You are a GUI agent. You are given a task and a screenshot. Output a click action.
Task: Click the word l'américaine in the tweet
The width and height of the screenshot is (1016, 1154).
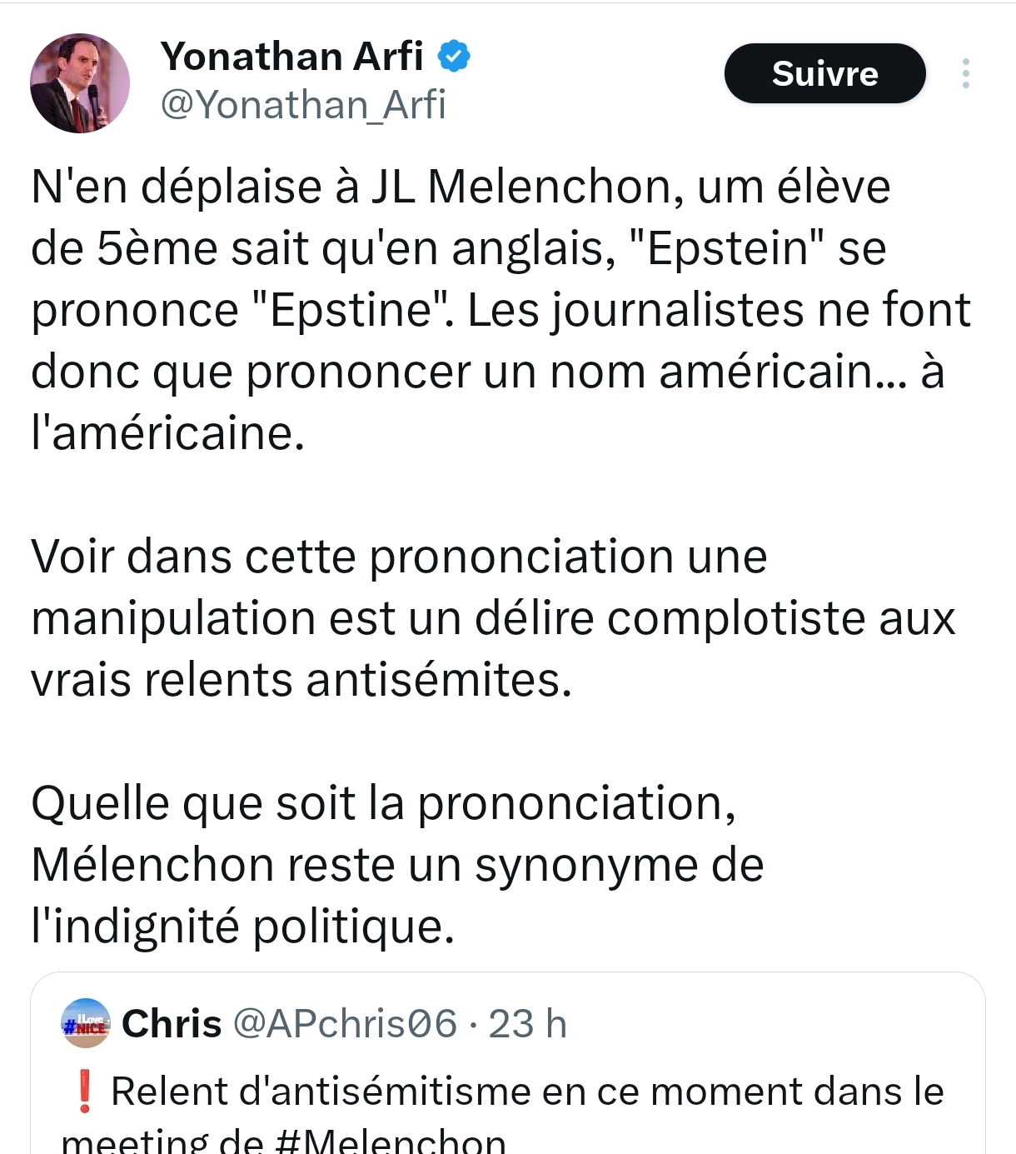pyautogui.click(x=167, y=433)
